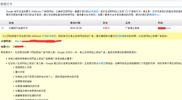Open the help question-mark icon beside 问题 ID
Screen dimensions: 182x100
(x=25, y=47)
